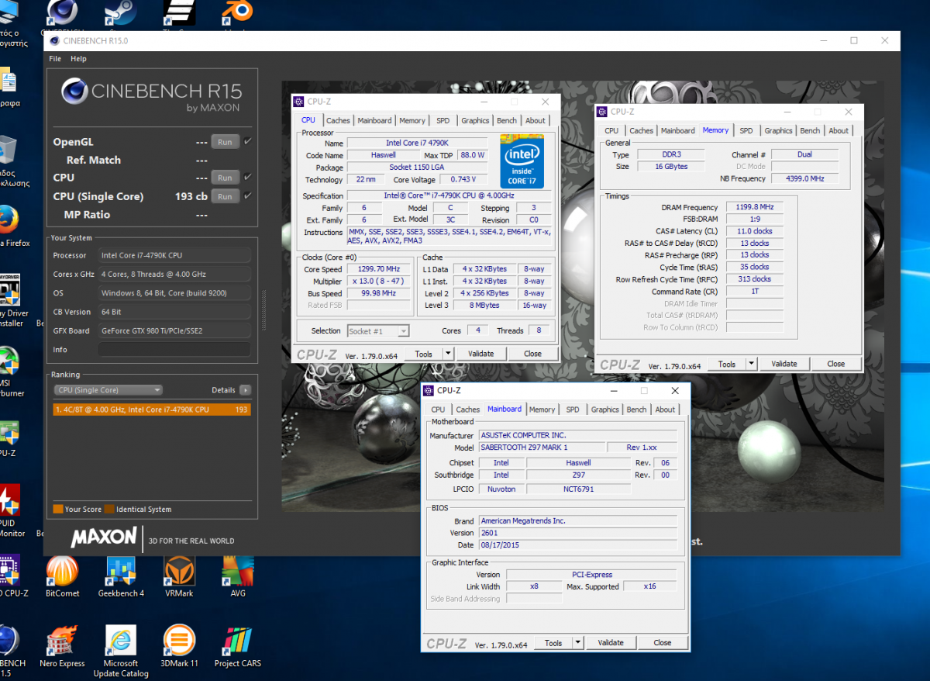The height and width of the screenshot is (681, 930).
Task: Open the Ranking type dropdown in Cinebench
Action: (108, 390)
